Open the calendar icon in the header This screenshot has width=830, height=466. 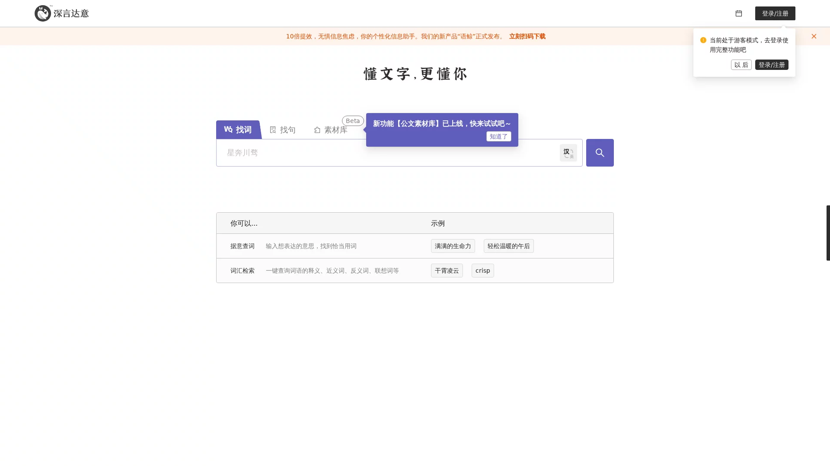[738, 13]
